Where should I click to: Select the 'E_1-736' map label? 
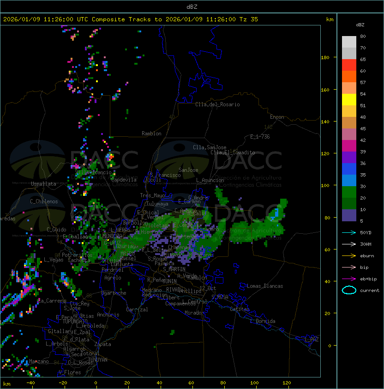coord(260,137)
